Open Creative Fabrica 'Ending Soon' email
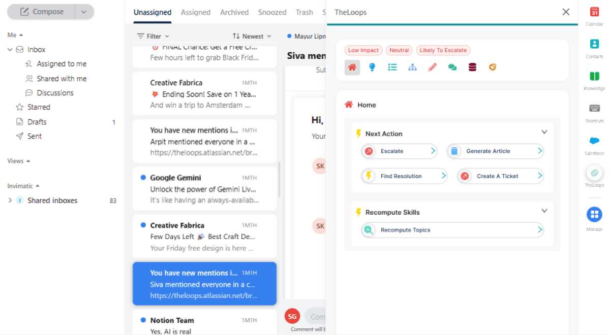This screenshot has height=335, width=610. (x=204, y=94)
